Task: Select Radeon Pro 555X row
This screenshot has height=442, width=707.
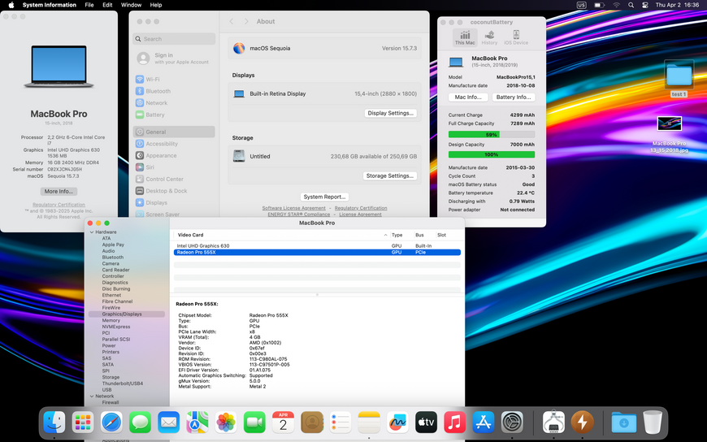Action: click(x=317, y=252)
